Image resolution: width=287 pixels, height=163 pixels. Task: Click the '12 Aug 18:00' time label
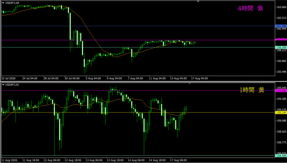73,160
